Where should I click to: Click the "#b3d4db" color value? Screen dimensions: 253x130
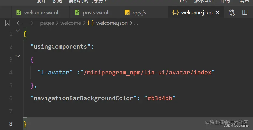point(160,98)
